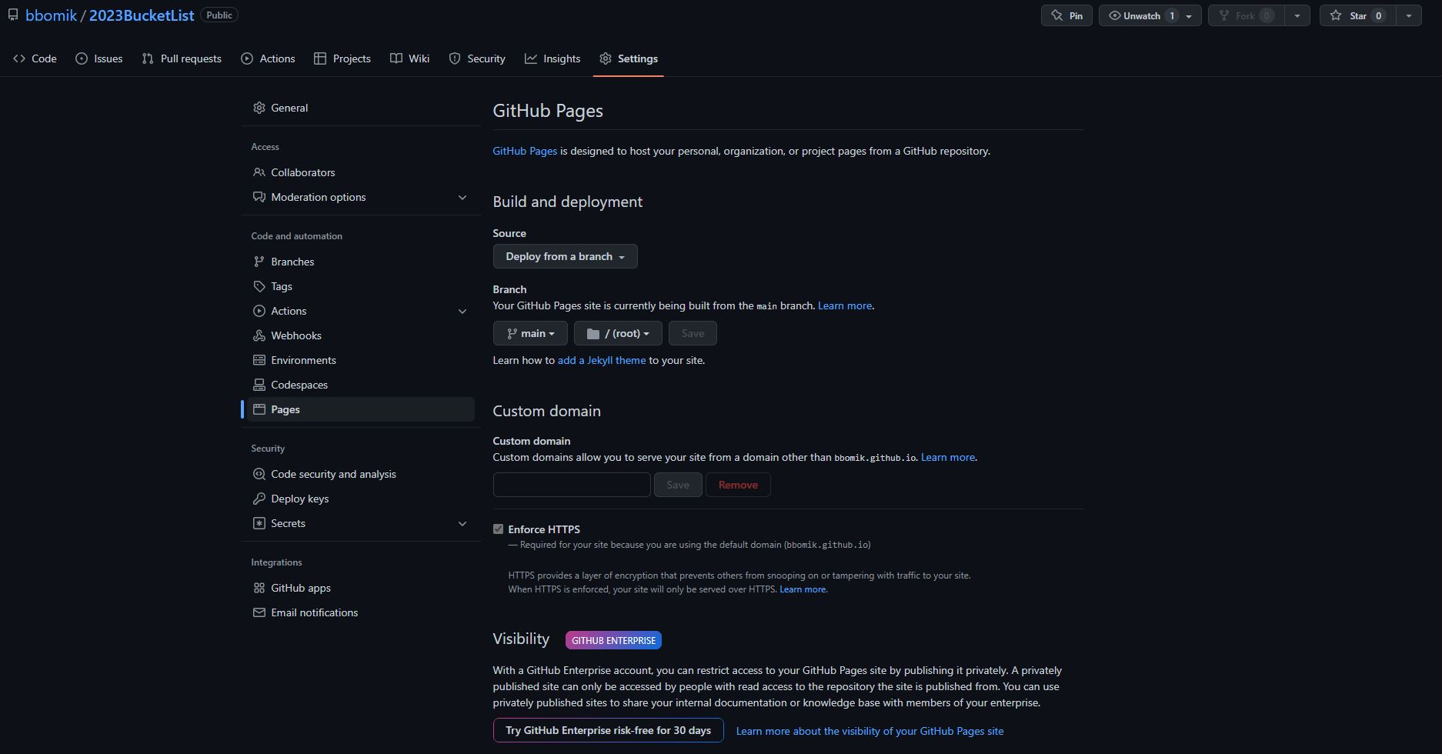The image size is (1442, 754).
Task: Click the Pages browser icon
Action: pos(259,409)
